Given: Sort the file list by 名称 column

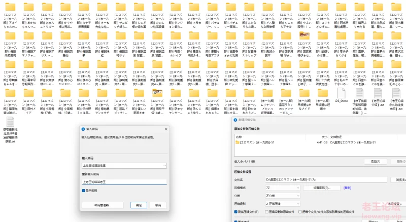Looking at the screenshot, I should pyautogui.click(x=239, y=137).
